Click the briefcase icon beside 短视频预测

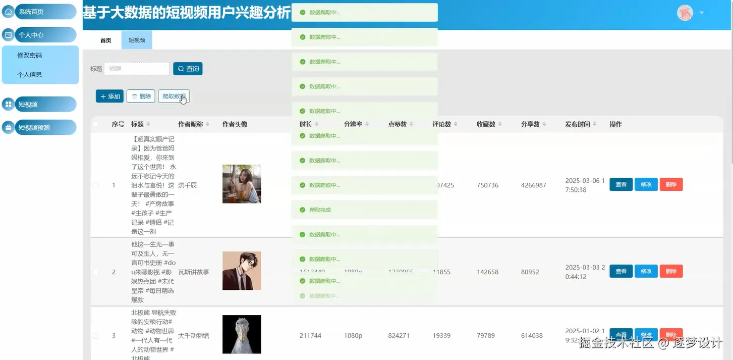click(9, 128)
